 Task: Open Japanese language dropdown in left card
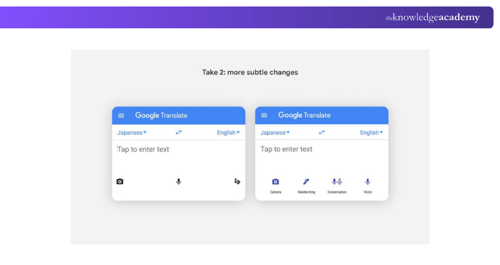(x=132, y=132)
